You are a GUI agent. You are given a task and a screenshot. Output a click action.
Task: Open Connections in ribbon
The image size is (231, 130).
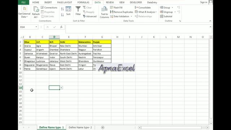click(x=49, y=8)
